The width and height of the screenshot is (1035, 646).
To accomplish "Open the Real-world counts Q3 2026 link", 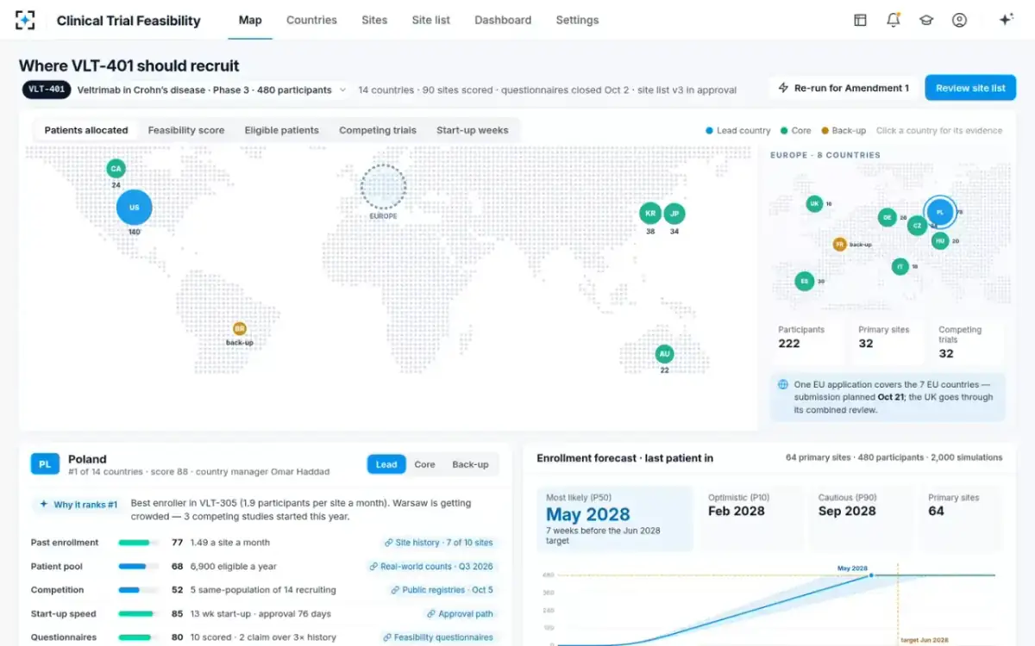I will (x=433, y=567).
